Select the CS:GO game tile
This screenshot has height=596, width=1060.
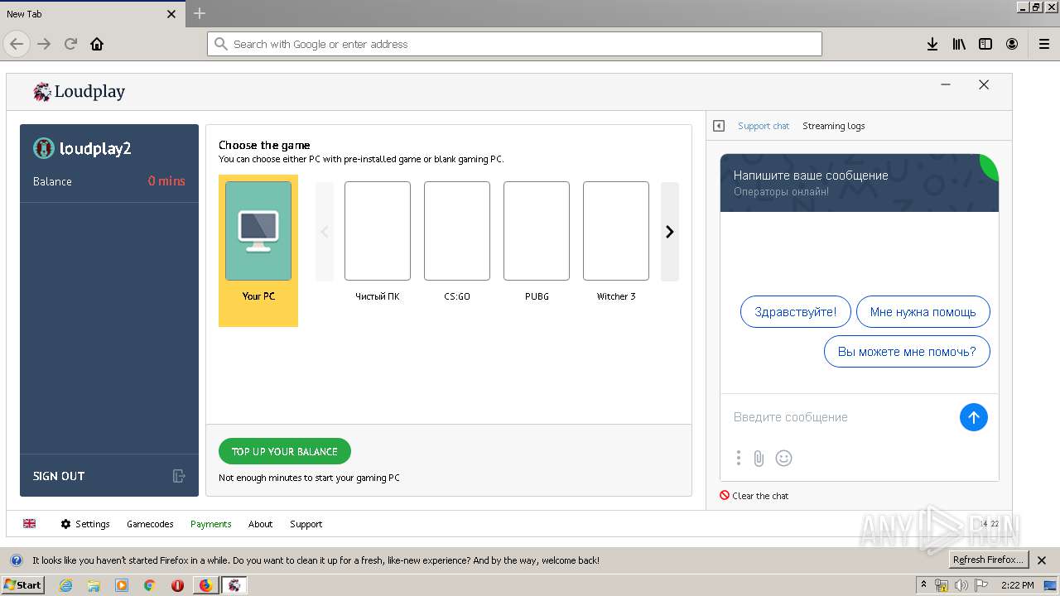pyautogui.click(x=457, y=241)
